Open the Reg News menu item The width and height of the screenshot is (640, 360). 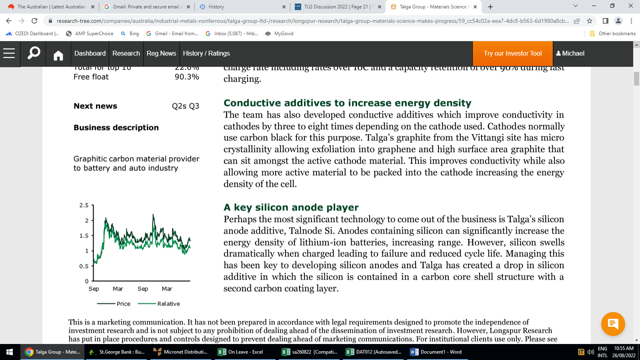click(161, 53)
